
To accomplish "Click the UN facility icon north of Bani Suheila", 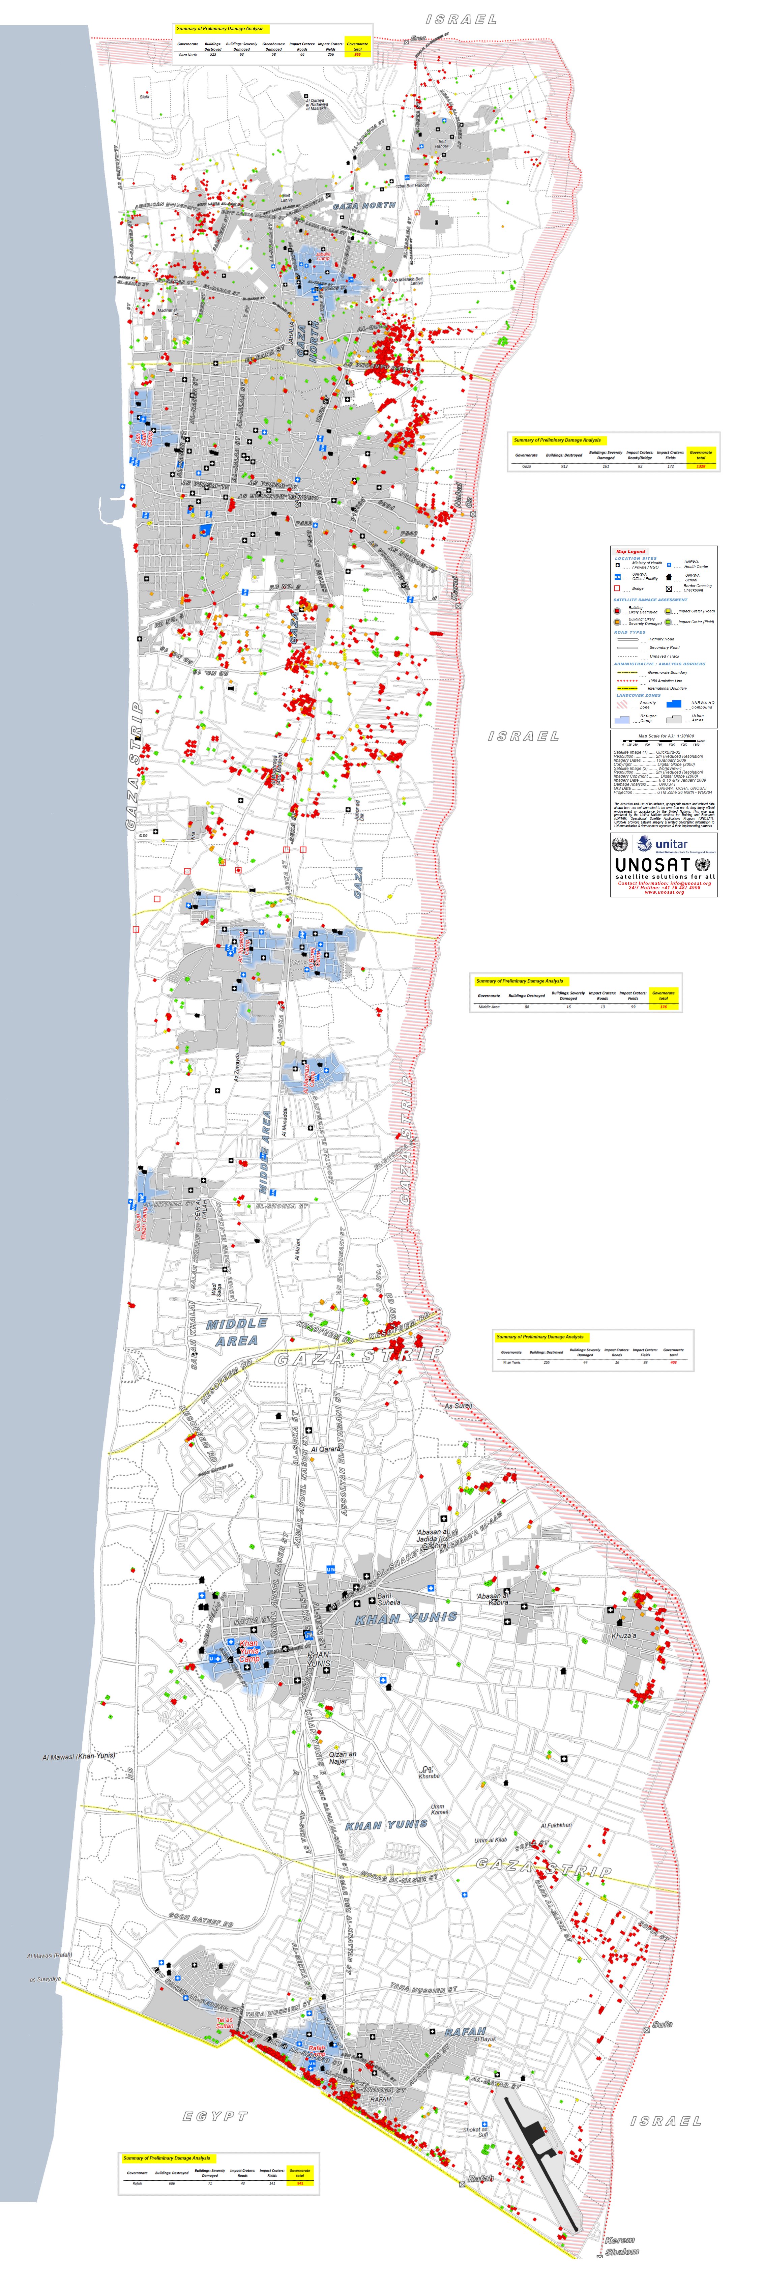I will click(x=331, y=1569).
